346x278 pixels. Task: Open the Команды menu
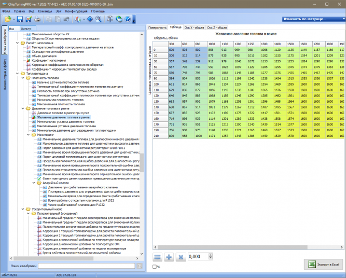pos(45,11)
